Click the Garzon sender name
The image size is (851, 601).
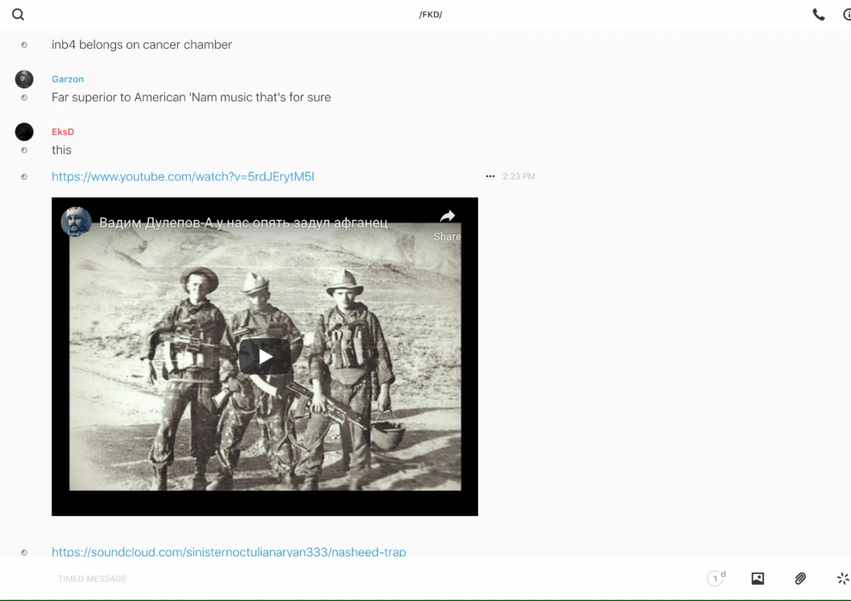click(68, 79)
